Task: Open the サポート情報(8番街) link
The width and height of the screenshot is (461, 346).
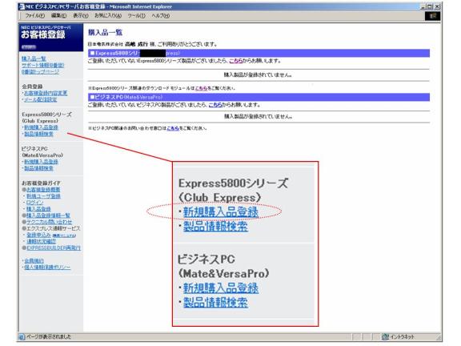Action: click(x=43, y=65)
